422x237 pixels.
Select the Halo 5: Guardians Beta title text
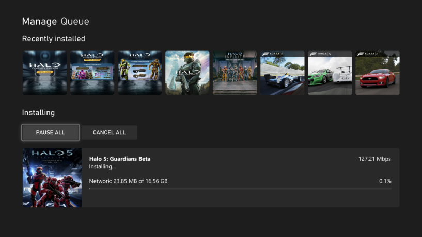click(x=120, y=159)
